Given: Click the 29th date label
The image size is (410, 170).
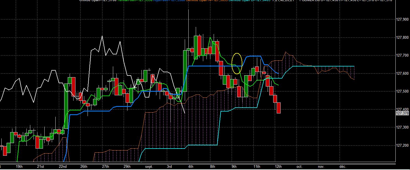Looking at the screenshot, I should pos(127,167).
